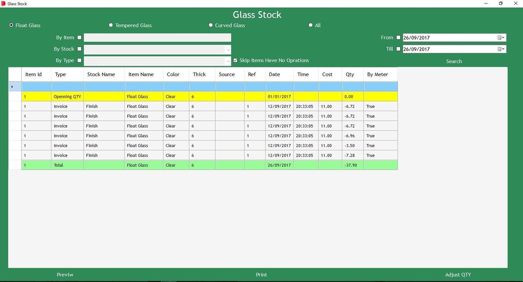Screen dimensions: 523x282
Task: Expand the By Stock dropdown list
Action: tap(228, 50)
